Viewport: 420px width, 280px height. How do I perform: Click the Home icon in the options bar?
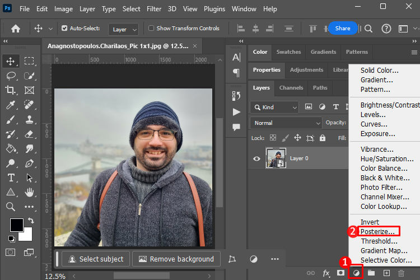[16, 29]
